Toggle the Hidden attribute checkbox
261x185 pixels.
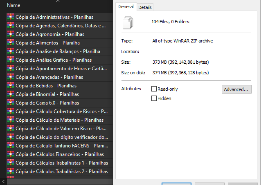(x=154, y=98)
